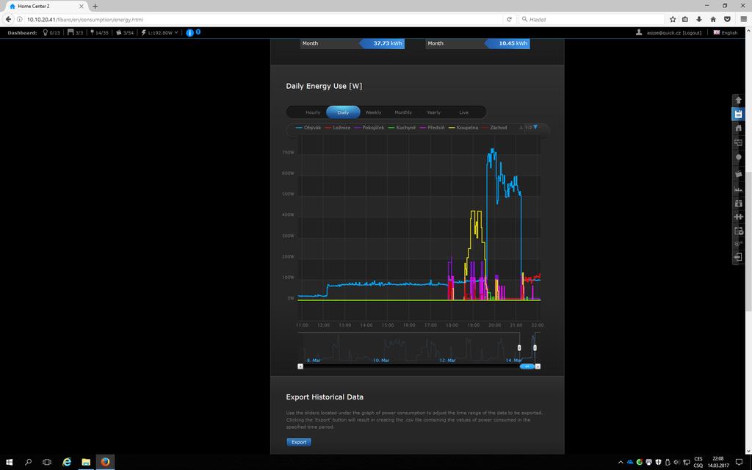Image resolution: width=752 pixels, height=470 pixels.
Task: Click the logout door icon in the right sidebar
Action: [738, 257]
